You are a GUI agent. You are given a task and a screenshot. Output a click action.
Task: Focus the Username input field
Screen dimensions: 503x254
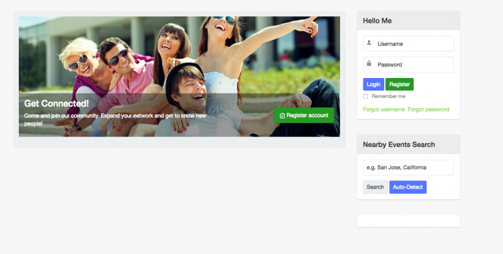[x=408, y=43]
